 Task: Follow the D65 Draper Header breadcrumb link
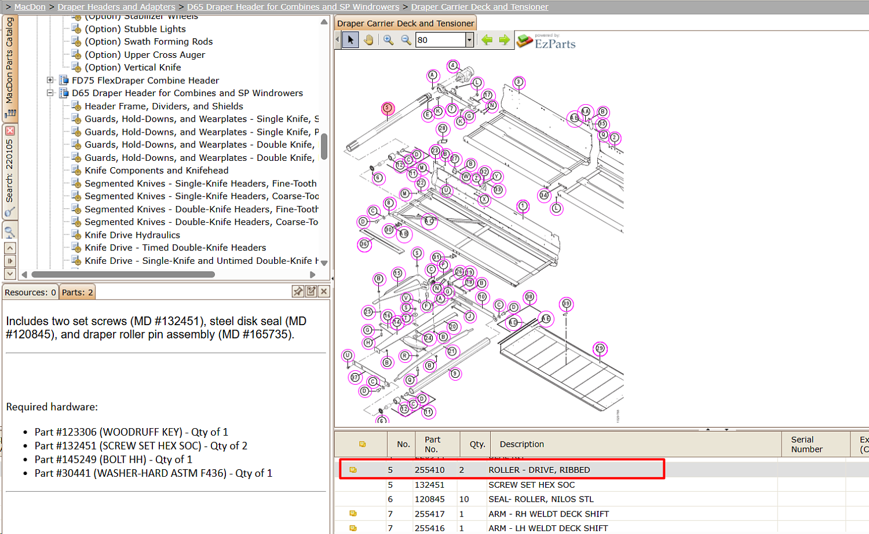(x=293, y=7)
